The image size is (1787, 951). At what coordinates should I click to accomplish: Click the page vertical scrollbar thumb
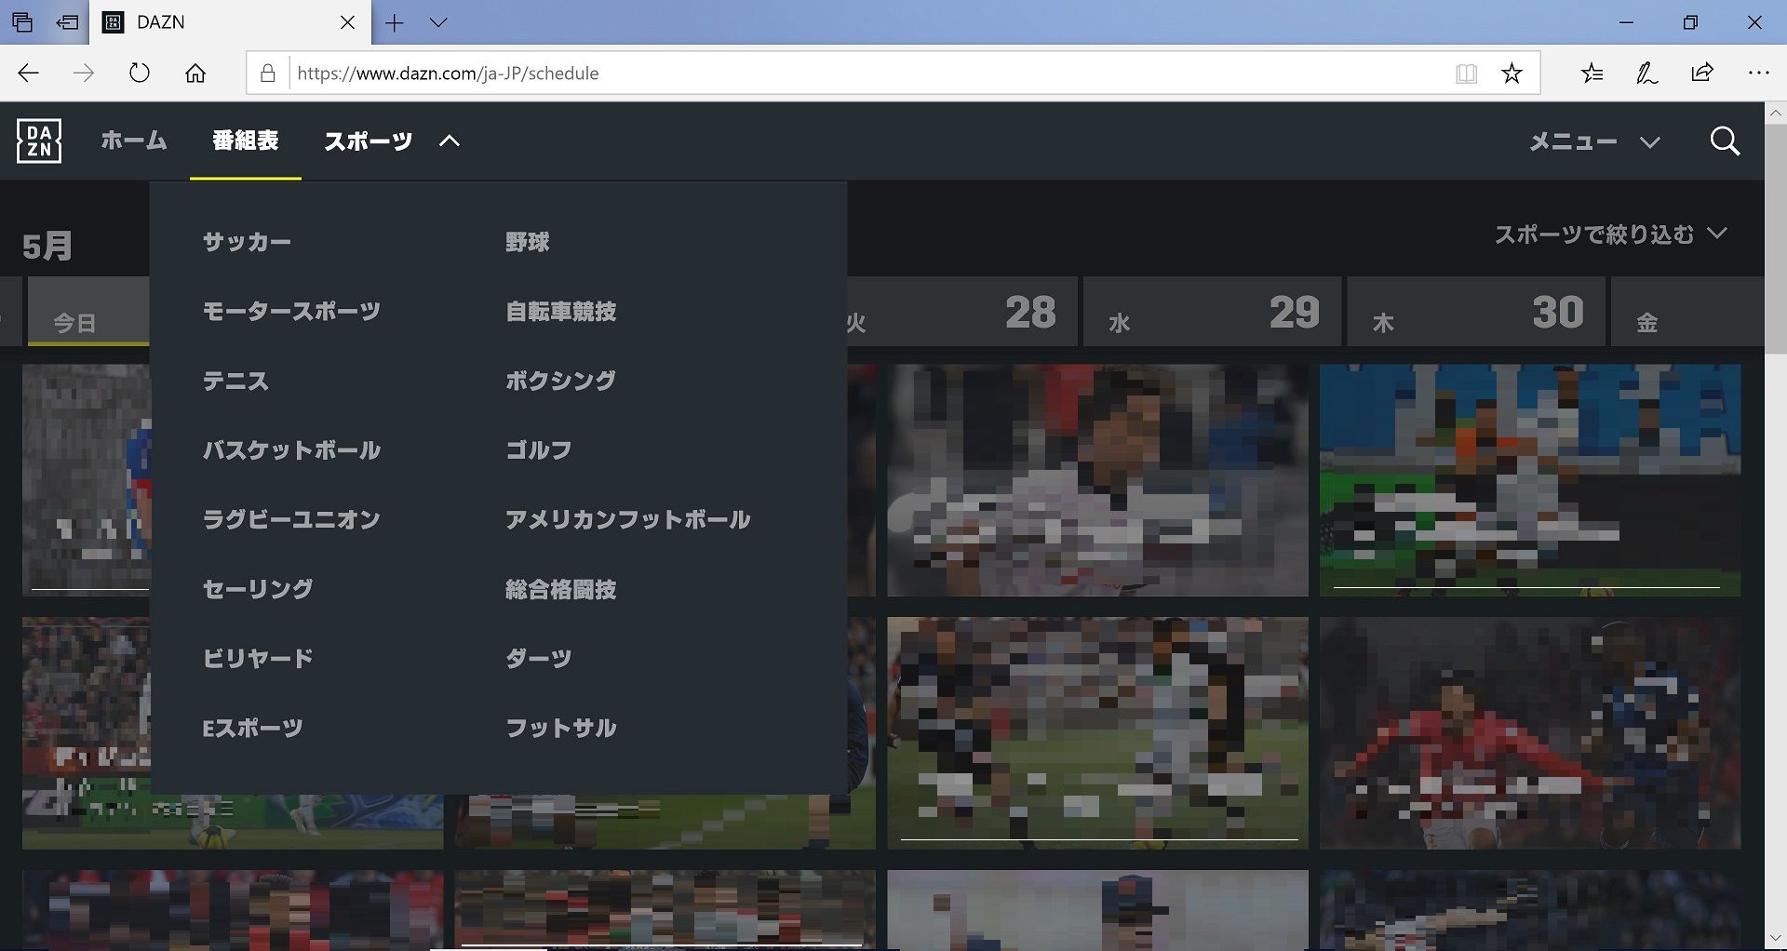(x=1775, y=238)
